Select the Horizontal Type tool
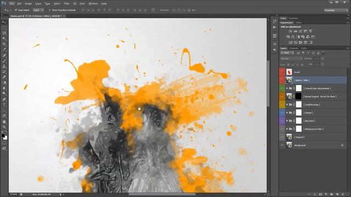 coord(4,105)
